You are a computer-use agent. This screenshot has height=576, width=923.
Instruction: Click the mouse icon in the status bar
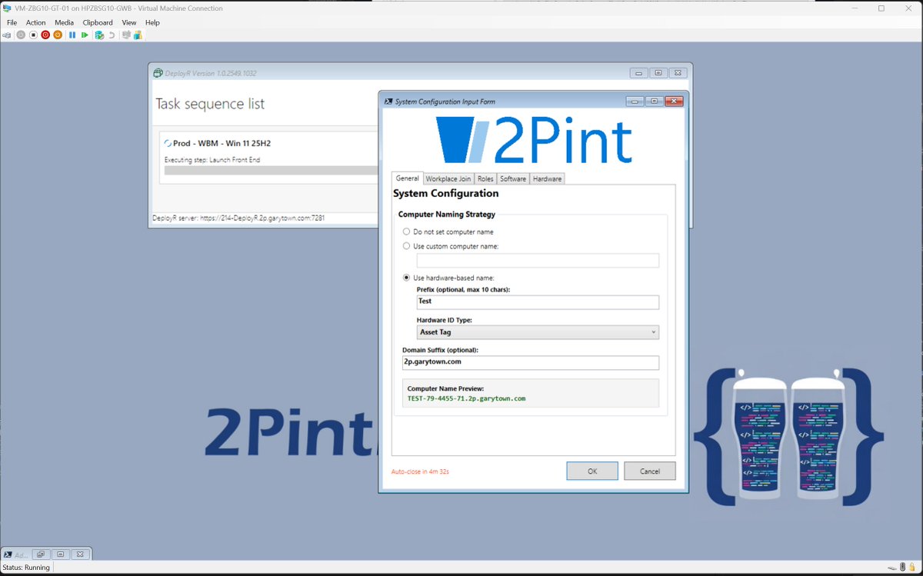[905, 568]
